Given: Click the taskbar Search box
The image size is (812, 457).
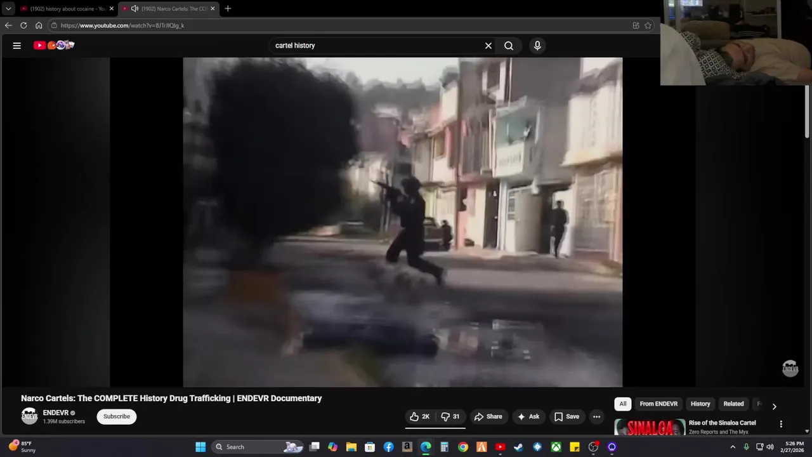Looking at the screenshot, I should click(257, 447).
